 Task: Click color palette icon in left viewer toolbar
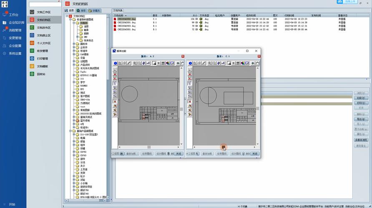pos(168,63)
